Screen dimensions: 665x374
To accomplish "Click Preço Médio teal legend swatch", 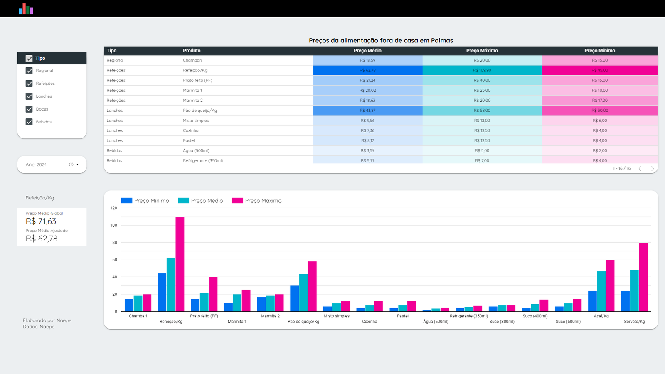I will tap(183, 201).
